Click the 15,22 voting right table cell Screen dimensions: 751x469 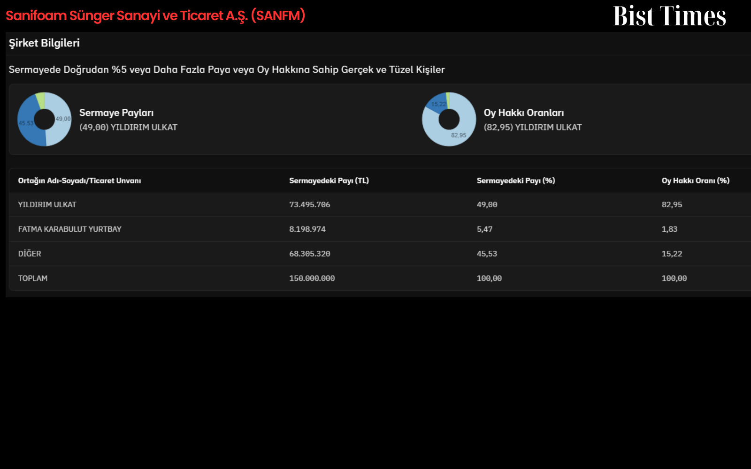(672, 254)
